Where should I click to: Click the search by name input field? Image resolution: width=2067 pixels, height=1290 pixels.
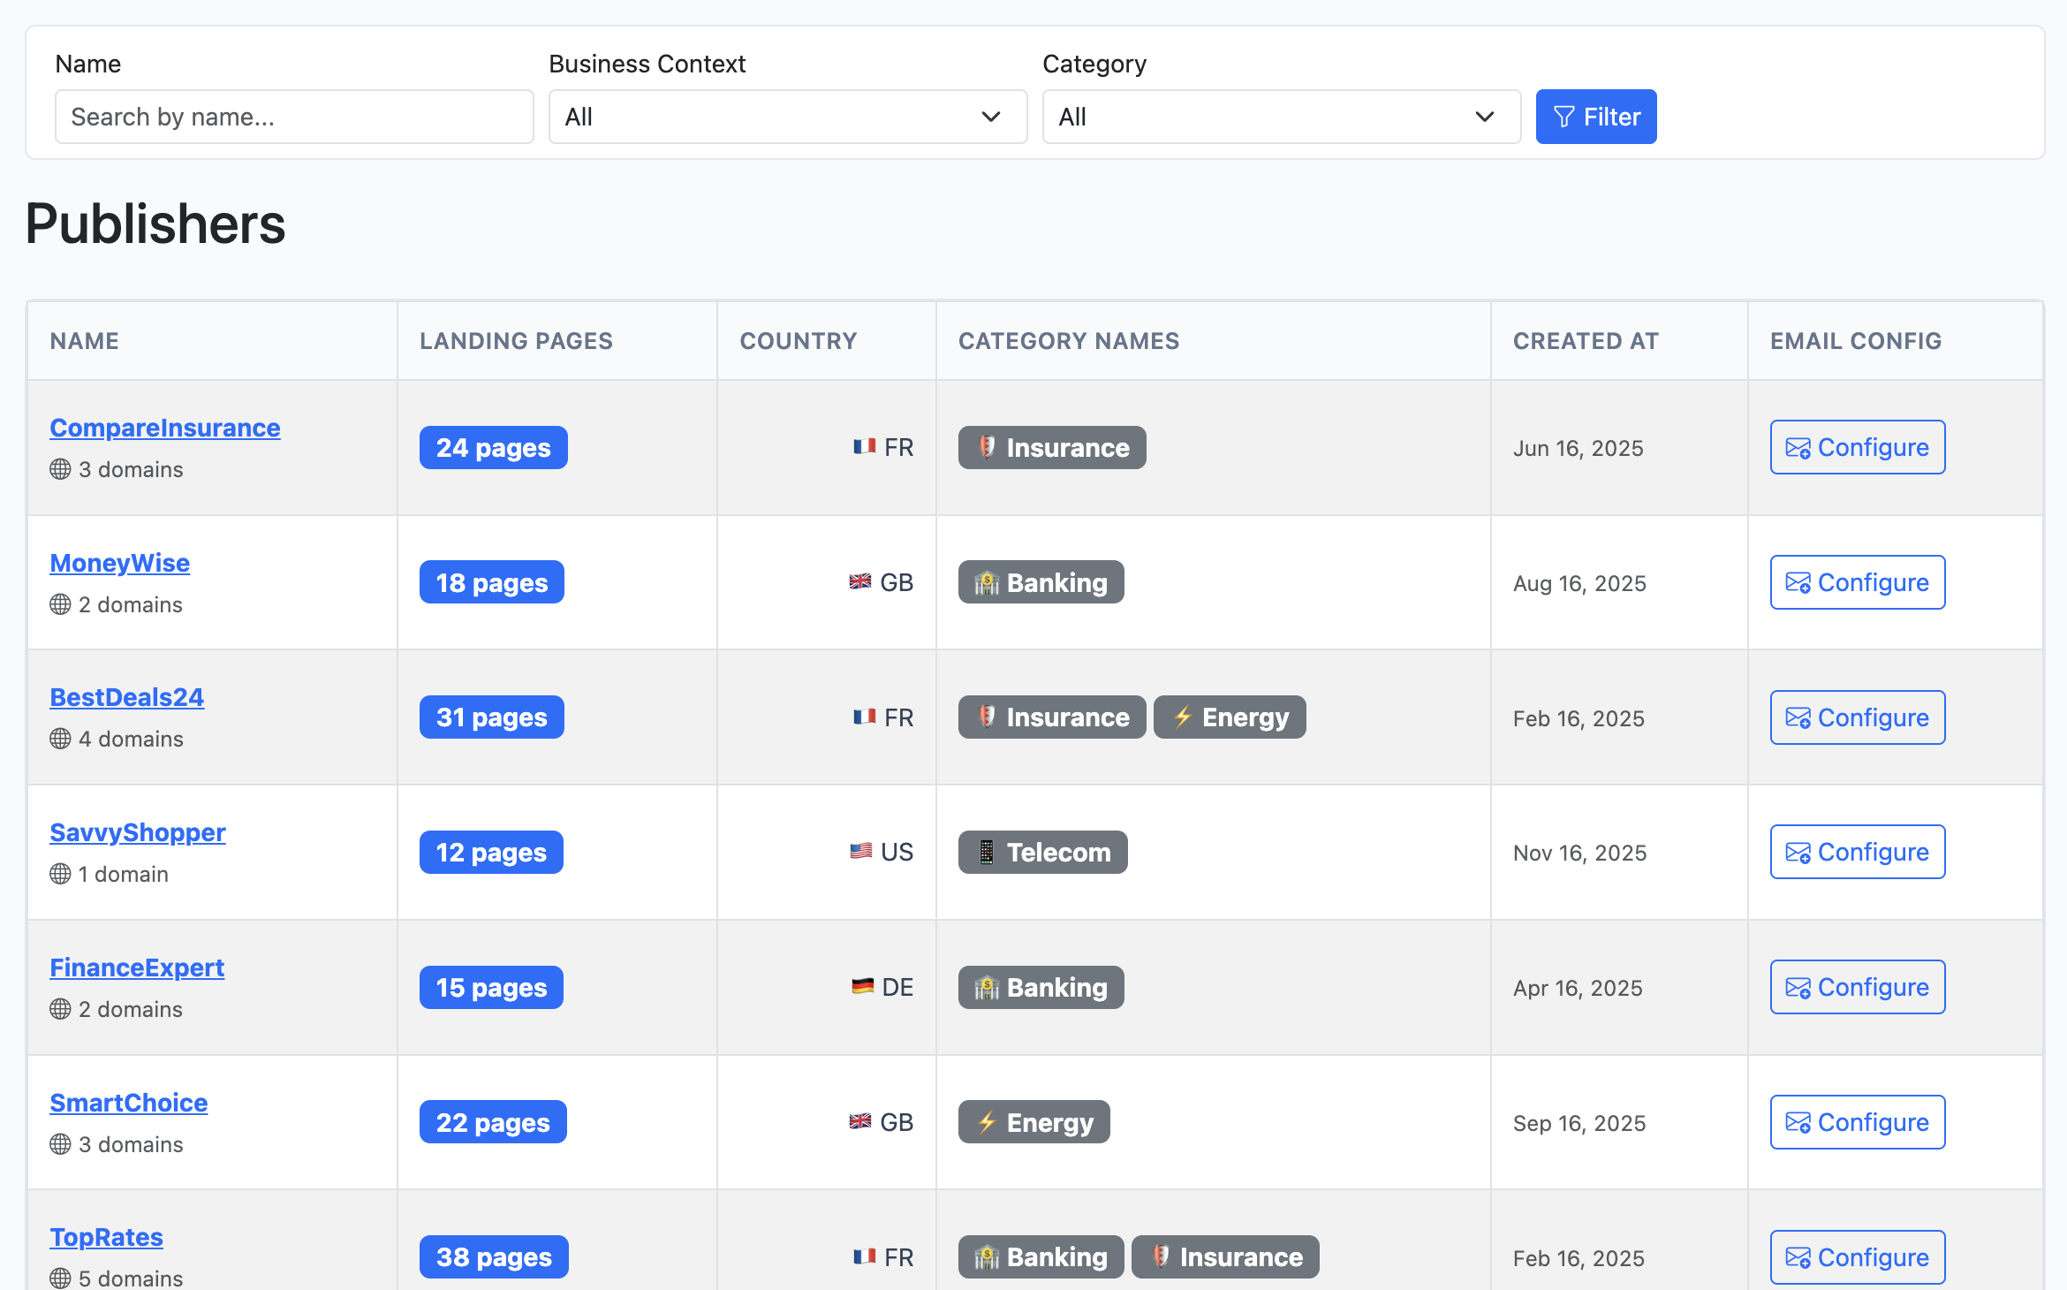pyautogui.click(x=294, y=116)
